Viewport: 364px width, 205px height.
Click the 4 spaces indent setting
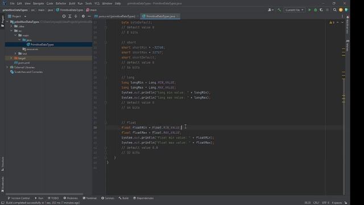click(x=337, y=203)
